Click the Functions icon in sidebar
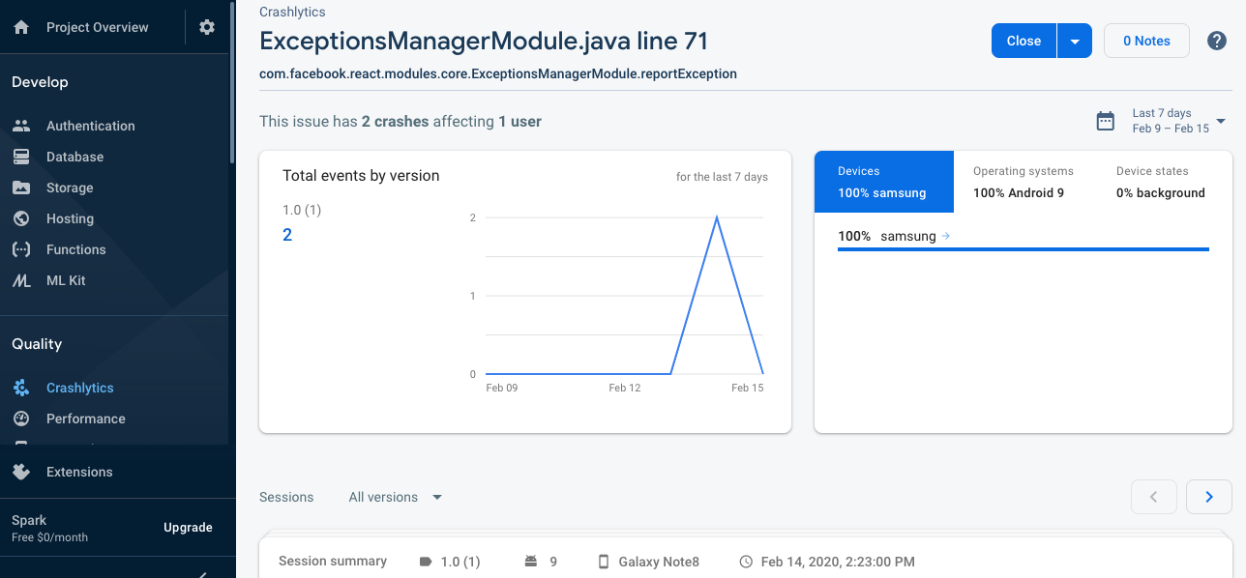Screen dimensions: 1246x578 coord(21,249)
